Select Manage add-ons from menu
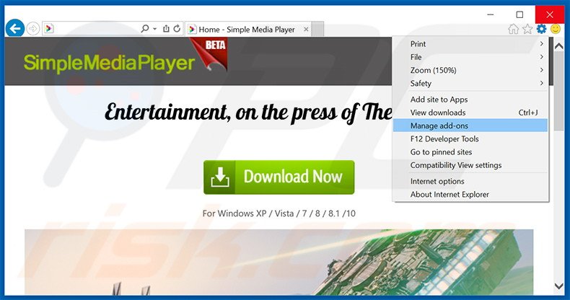Image resolution: width=570 pixels, height=300 pixels. pos(439,125)
